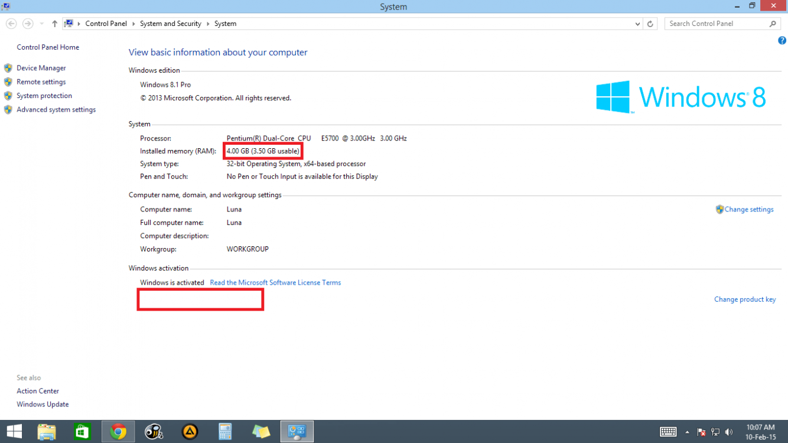
Task: Select System and Security in the breadcrumb
Action: pos(171,24)
